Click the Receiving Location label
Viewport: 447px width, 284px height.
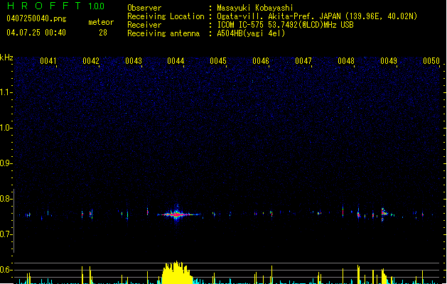pyautogui.click(x=166, y=16)
